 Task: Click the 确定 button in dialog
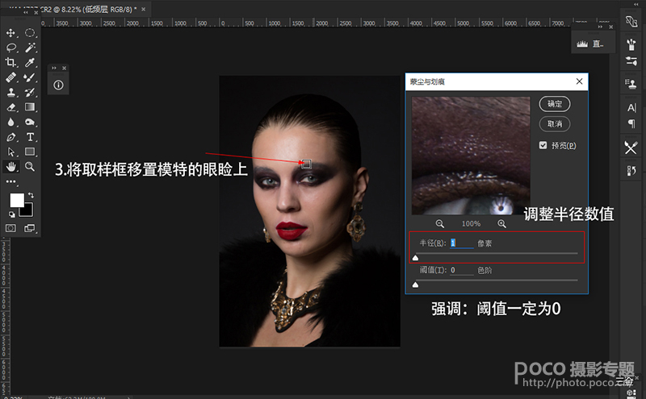(x=555, y=104)
